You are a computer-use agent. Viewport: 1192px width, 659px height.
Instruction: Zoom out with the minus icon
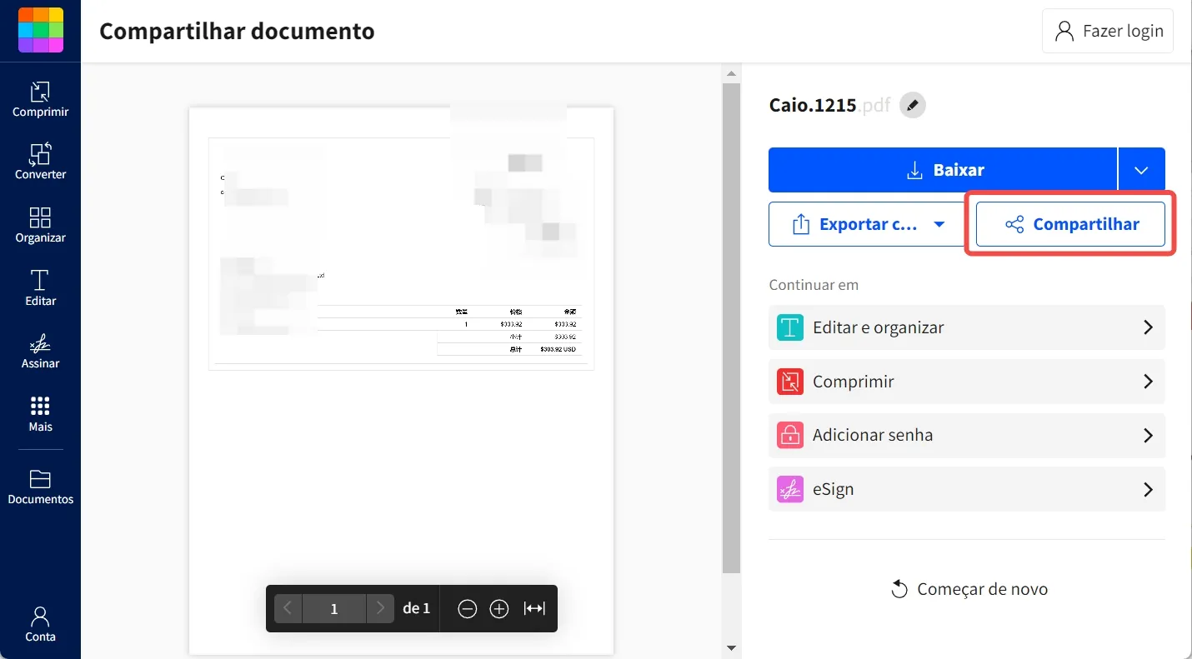click(468, 609)
